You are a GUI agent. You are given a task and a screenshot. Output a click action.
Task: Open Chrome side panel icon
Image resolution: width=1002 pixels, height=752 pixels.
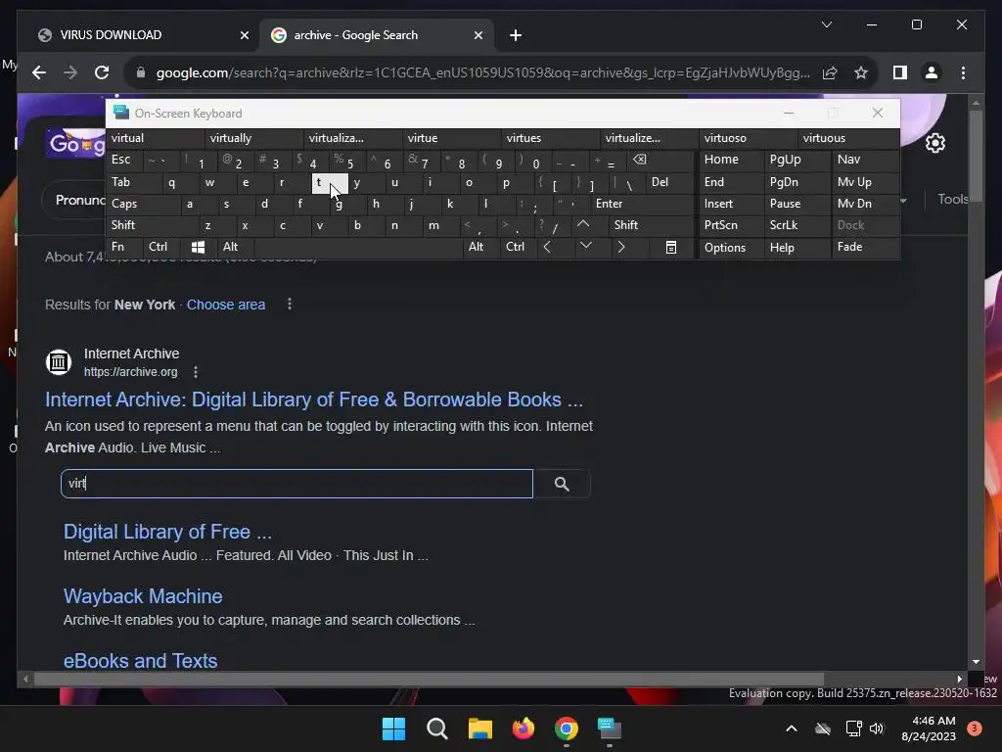(x=900, y=72)
